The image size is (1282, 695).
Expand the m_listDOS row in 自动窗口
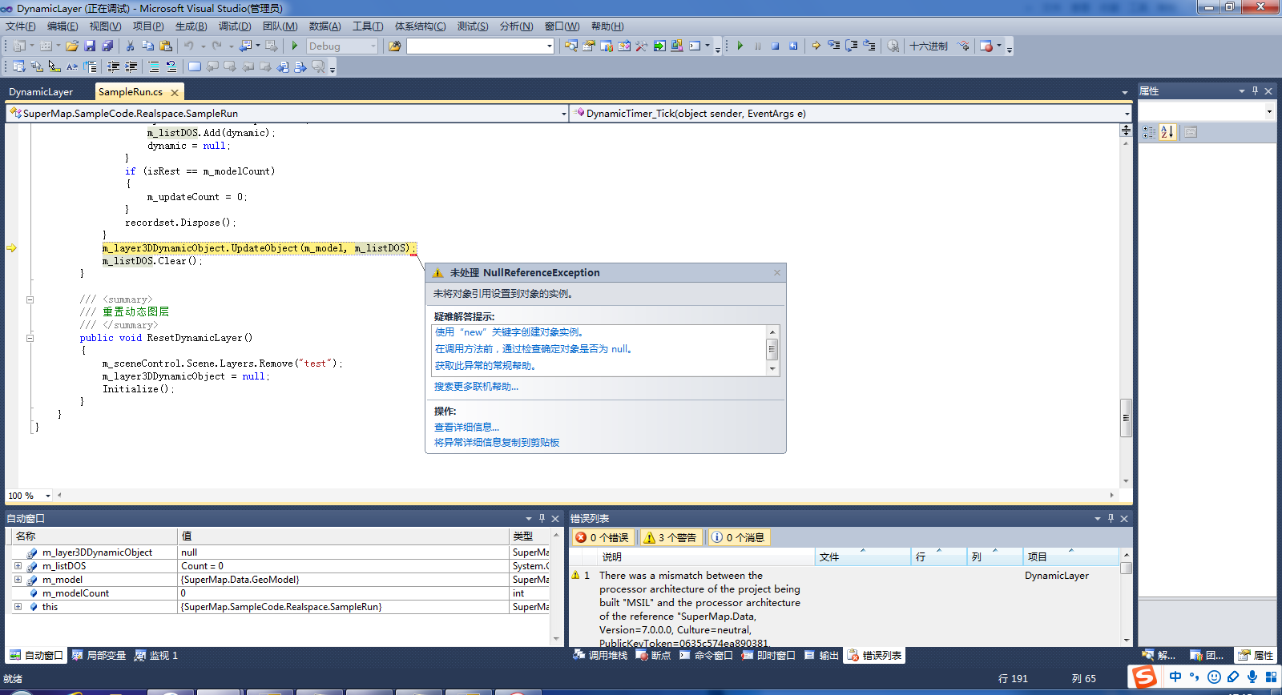coord(18,566)
